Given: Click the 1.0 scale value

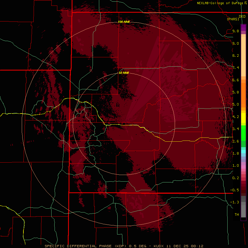Looking at the screenshot, I should [236, 166].
